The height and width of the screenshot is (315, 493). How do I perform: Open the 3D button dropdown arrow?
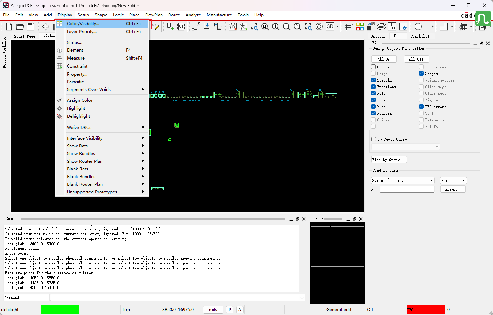(x=337, y=26)
